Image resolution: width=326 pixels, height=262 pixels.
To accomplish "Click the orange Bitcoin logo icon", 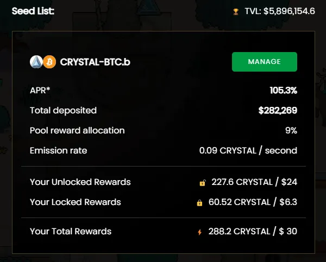I will (x=49, y=62).
